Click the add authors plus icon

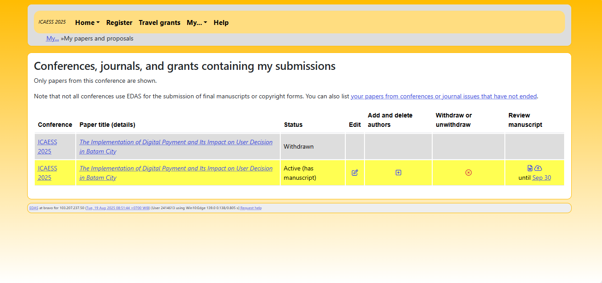[x=398, y=173]
